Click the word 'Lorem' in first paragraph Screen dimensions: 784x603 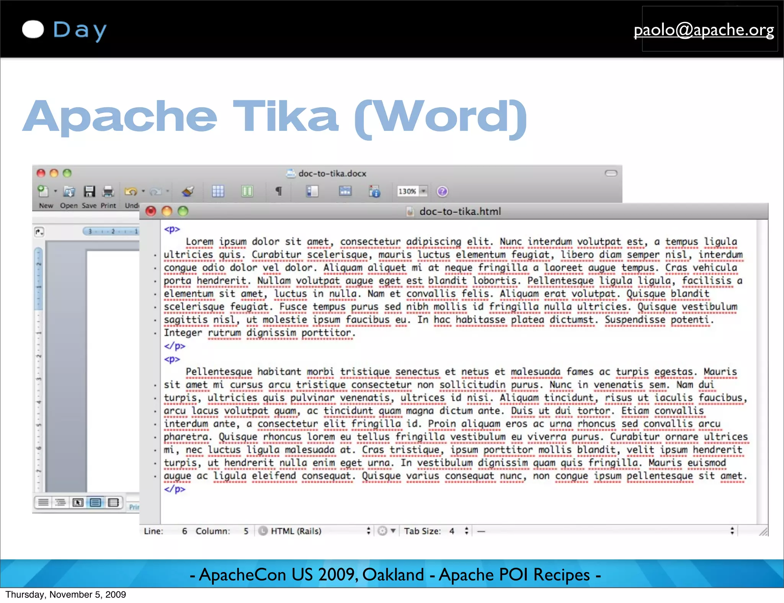(x=199, y=242)
